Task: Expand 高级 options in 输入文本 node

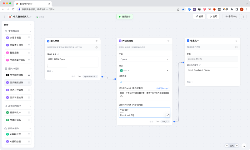Action: pos(50,71)
